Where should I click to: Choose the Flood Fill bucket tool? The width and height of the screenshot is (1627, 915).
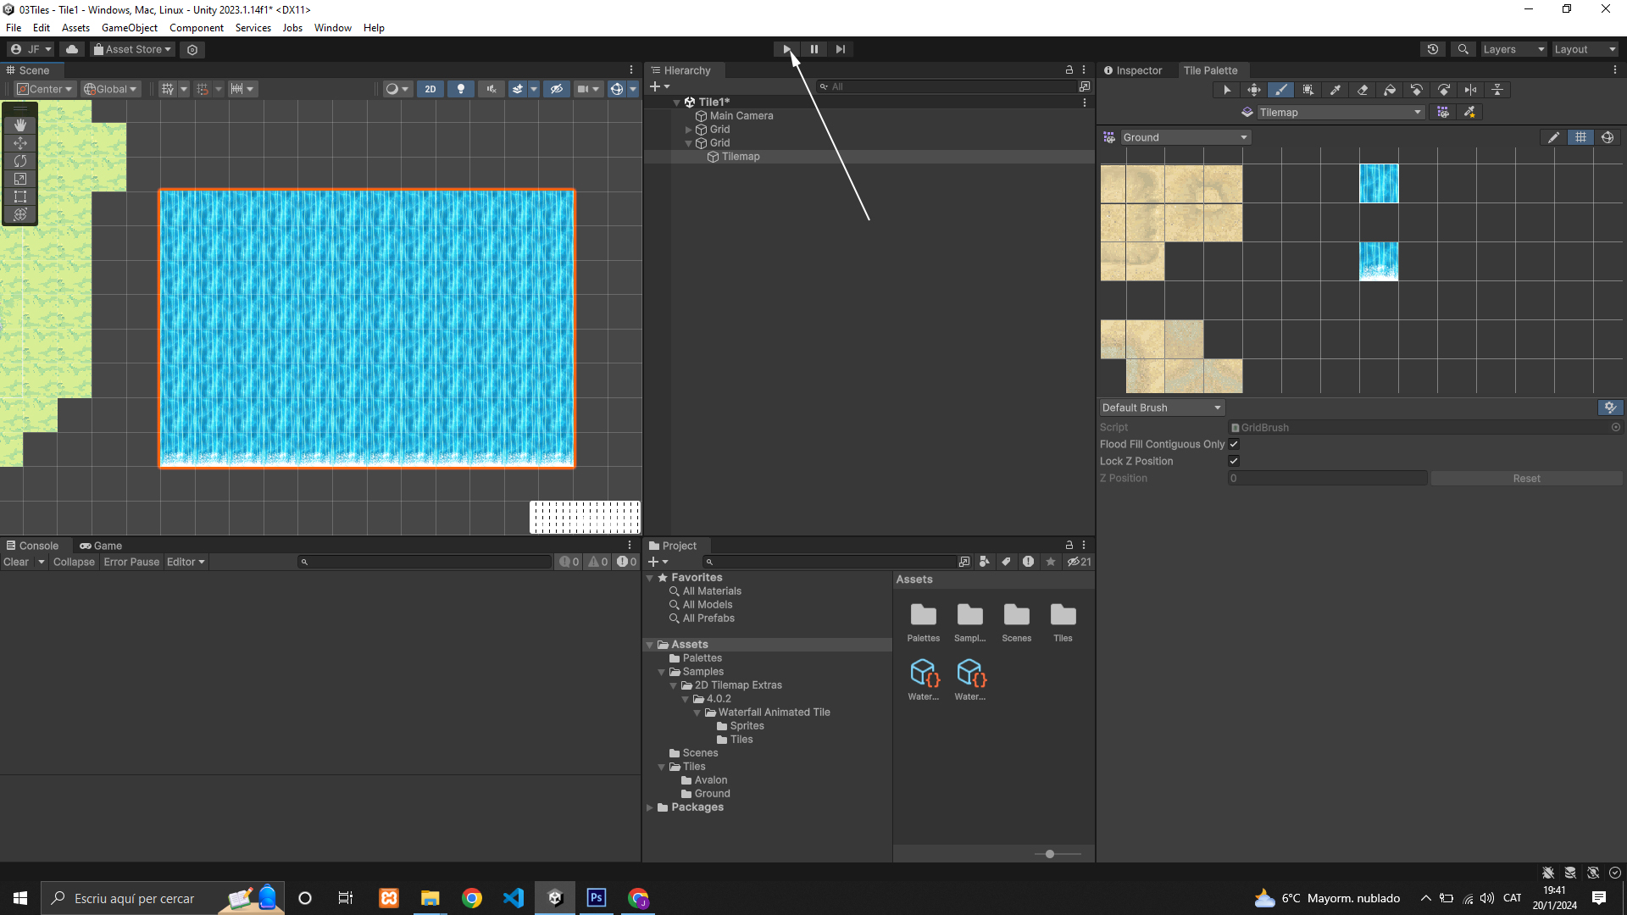click(x=1390, y=90)
